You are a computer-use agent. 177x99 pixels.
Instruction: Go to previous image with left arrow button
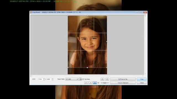(x=102, y=79)
